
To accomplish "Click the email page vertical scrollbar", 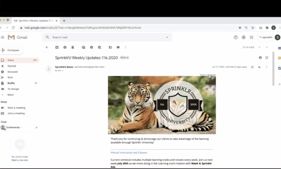I will pyautogui.click(x=273, y=69).
